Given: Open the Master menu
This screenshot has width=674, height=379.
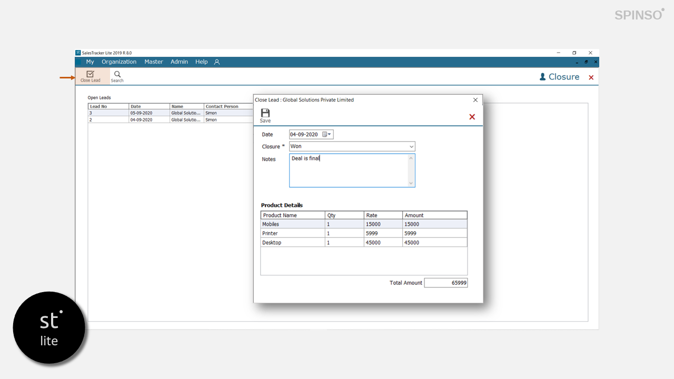Looking at the screenshot, I should [x=154, y=62].
